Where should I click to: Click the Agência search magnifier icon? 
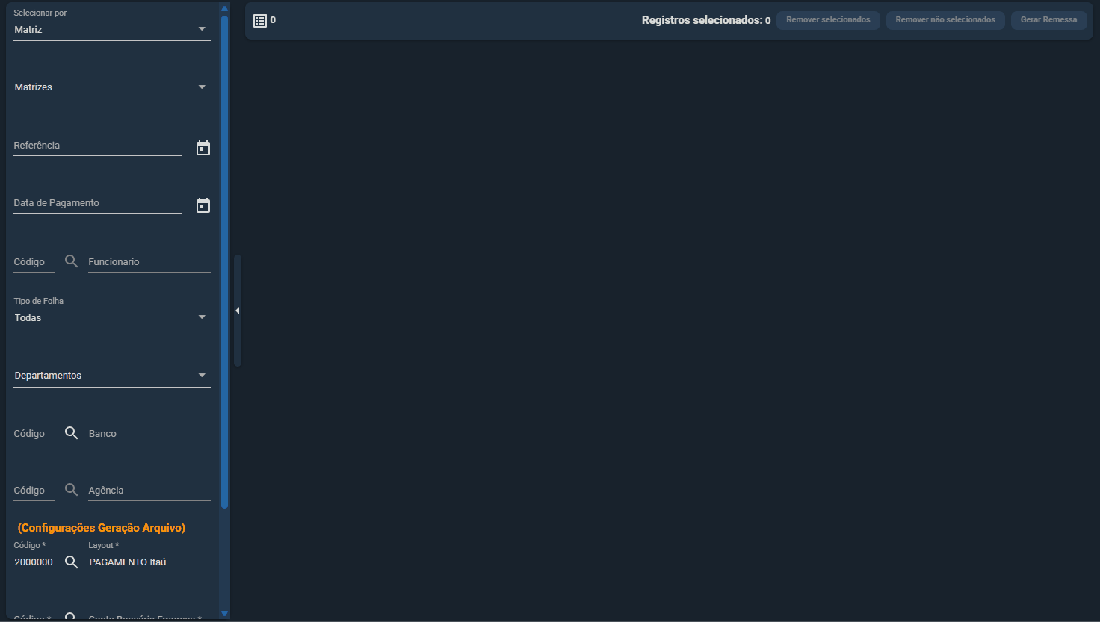[71, 490]
